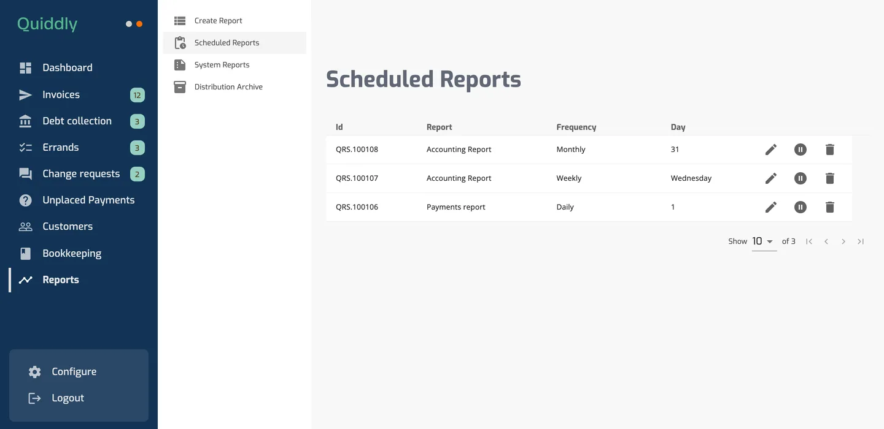Sort by the Frequency column header

[x=576, y=127]
